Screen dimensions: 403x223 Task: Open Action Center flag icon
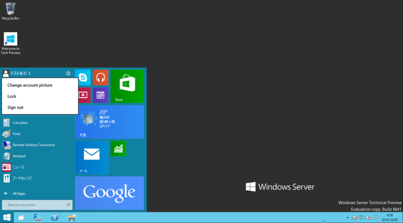tap(355, 217)
